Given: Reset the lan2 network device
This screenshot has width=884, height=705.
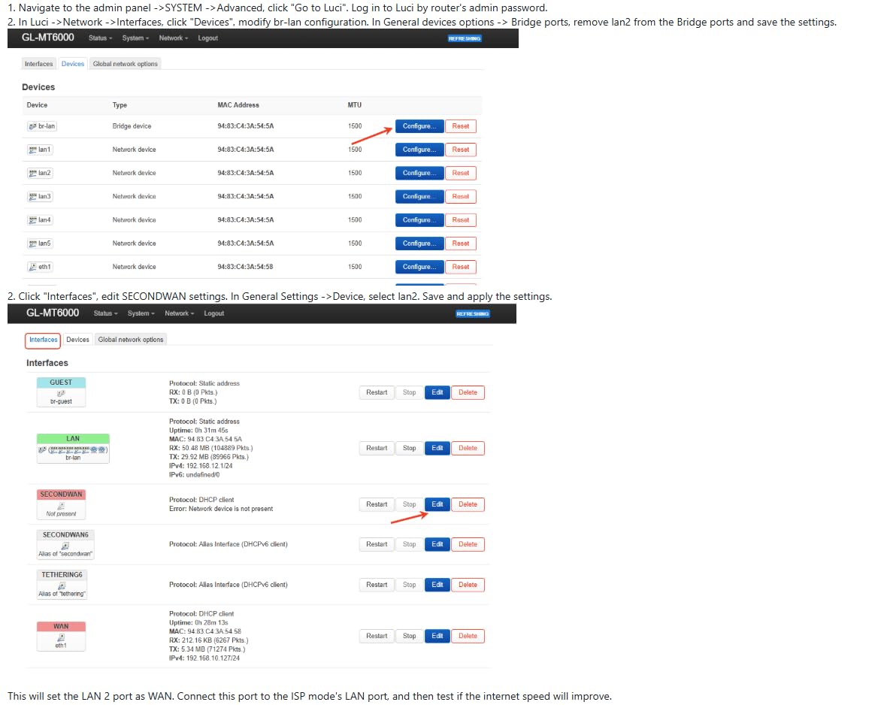Looking at the screenshot, I should (461, 173).
